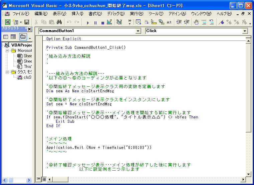Click code window horizontal scroll-right arrow

[x=243, y=179]
